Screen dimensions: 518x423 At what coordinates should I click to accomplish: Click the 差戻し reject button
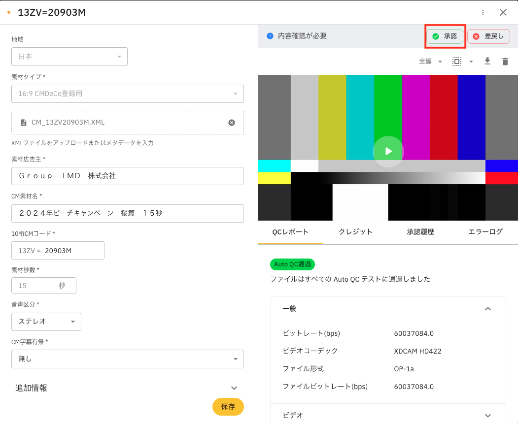tap(488, 36)
